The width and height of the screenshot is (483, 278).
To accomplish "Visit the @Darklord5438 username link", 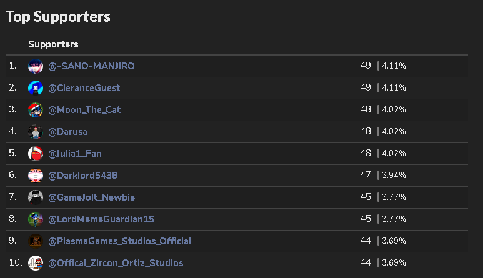I will (x=82, y=176).
